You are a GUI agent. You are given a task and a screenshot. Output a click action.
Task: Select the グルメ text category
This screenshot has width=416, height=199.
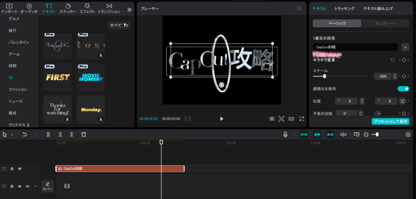click(14, 19)
